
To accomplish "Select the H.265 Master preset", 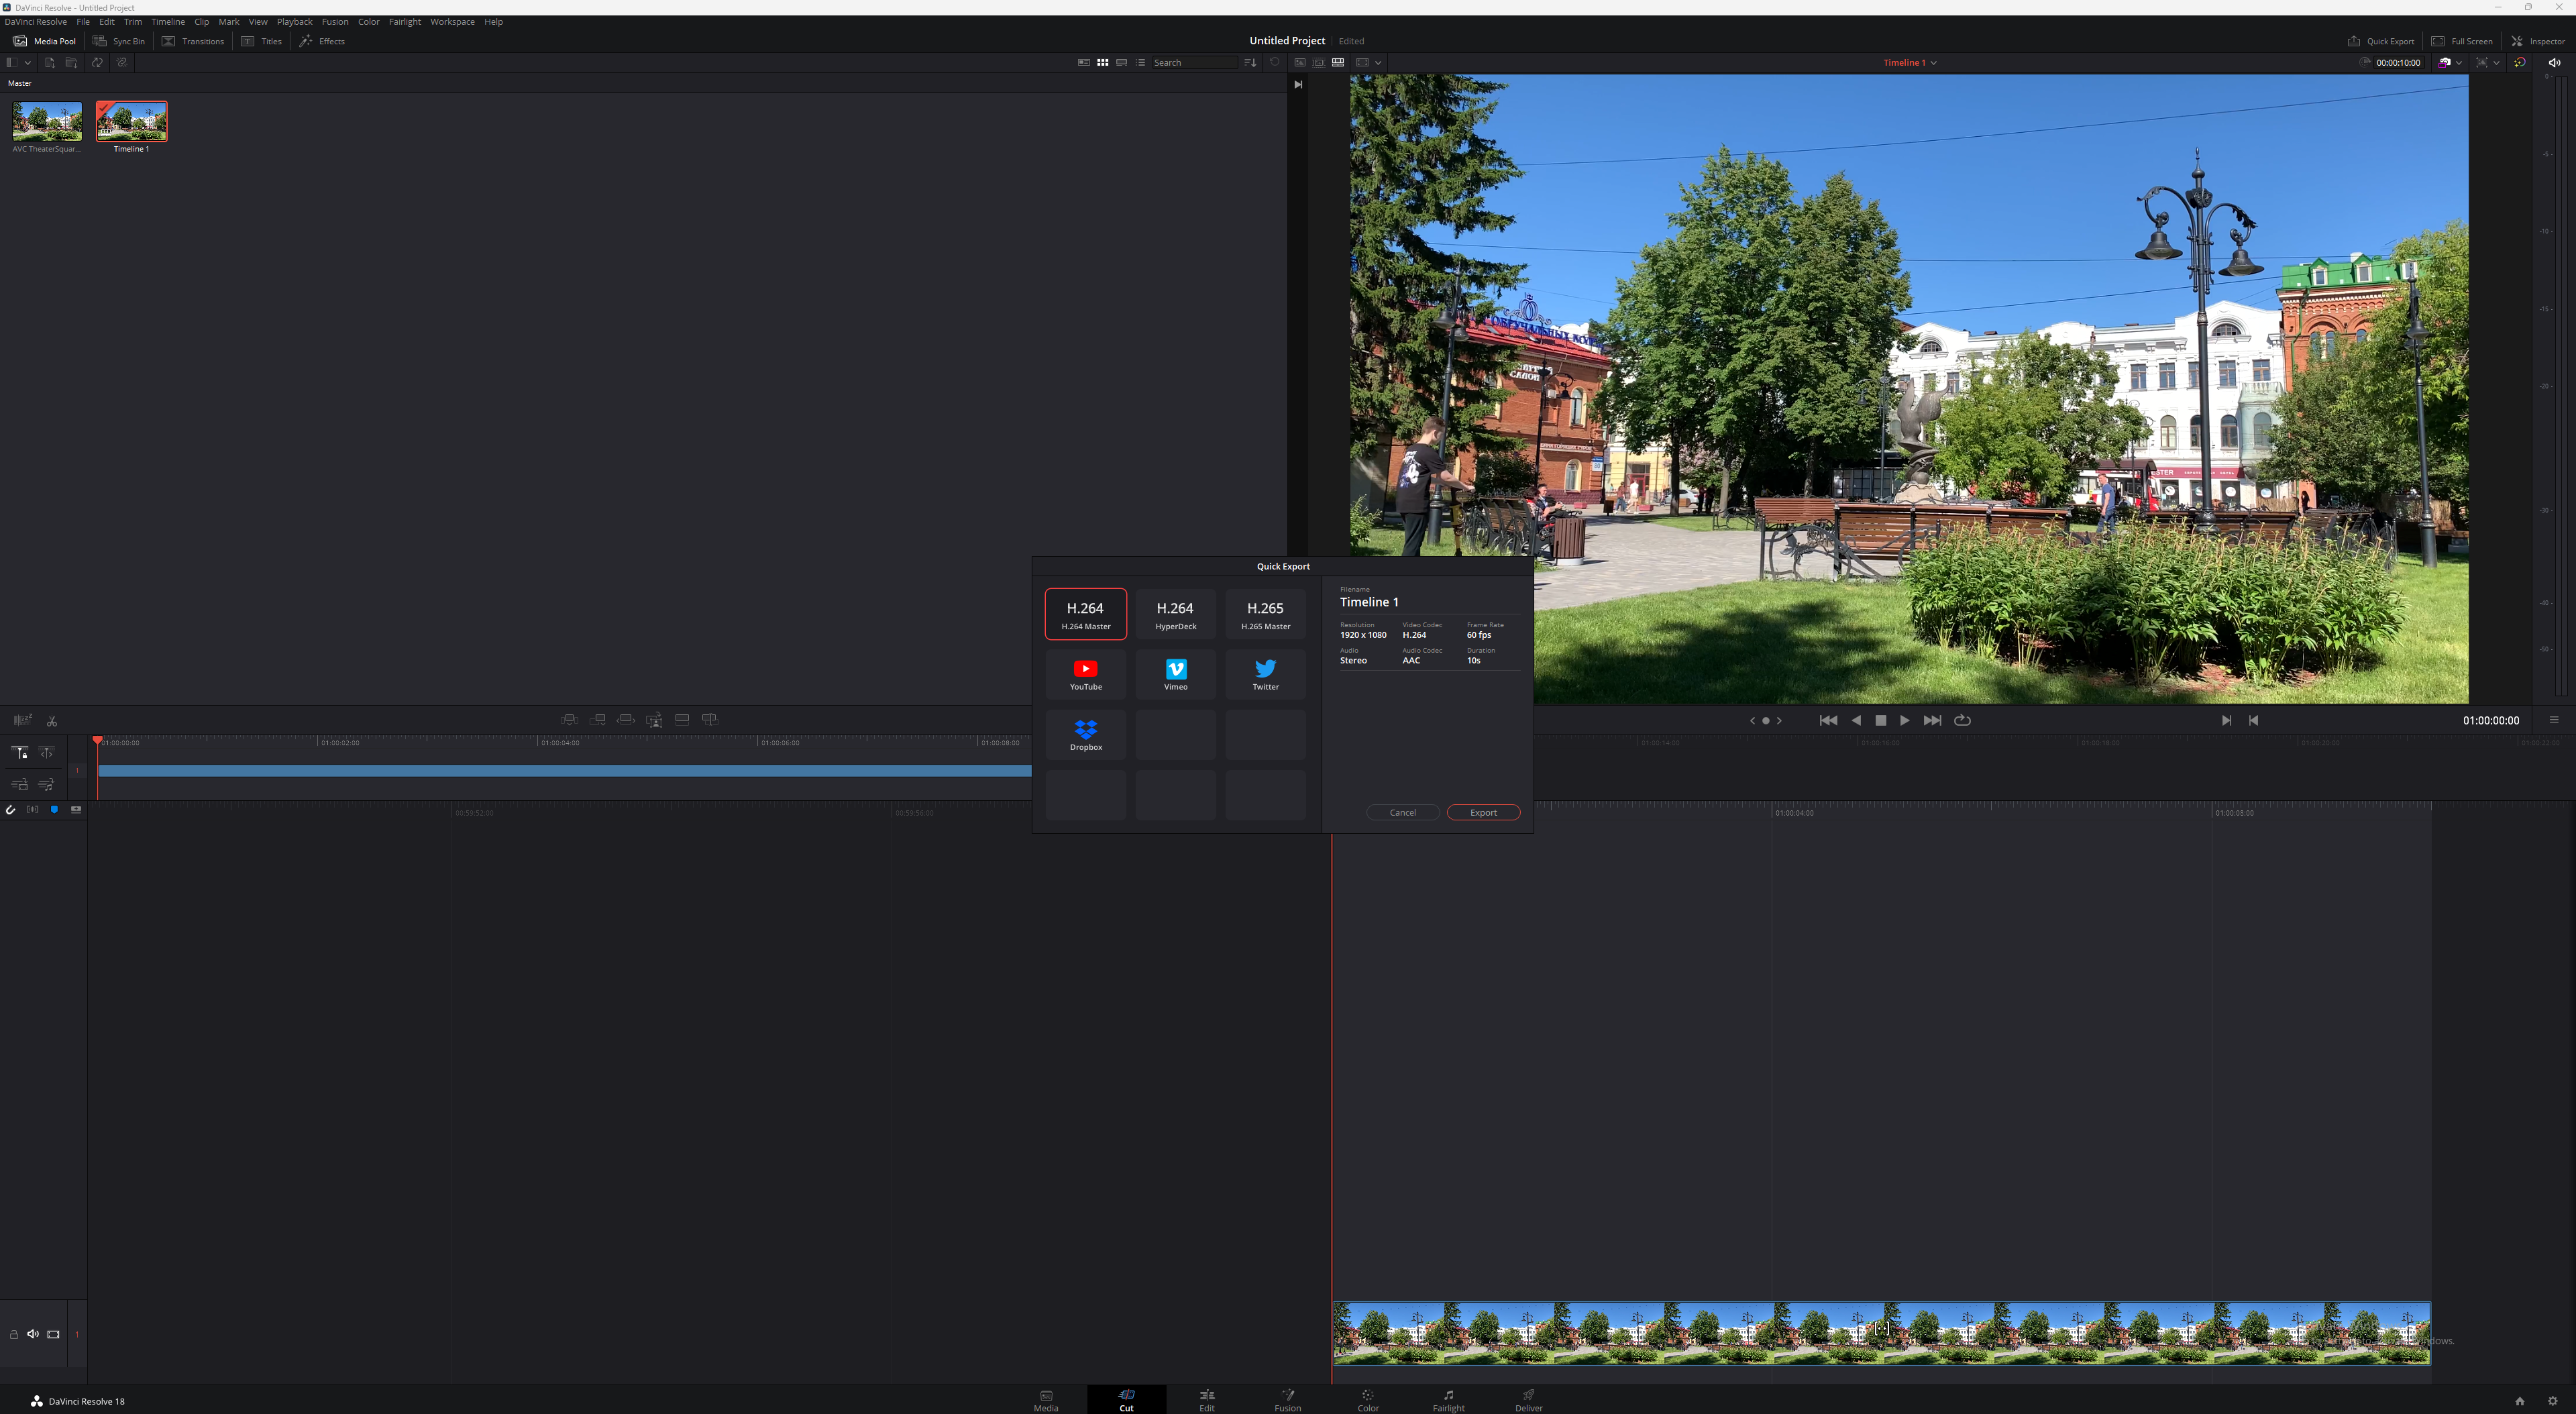I will tap(1265, 614).
